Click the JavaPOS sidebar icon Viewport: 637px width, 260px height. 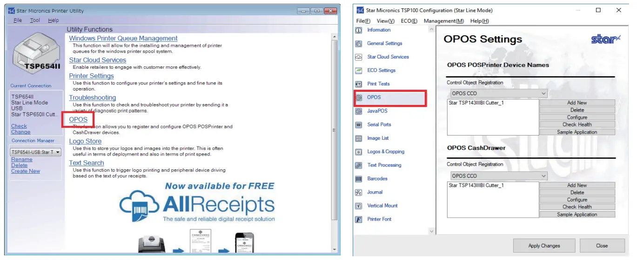coord(358,111)
